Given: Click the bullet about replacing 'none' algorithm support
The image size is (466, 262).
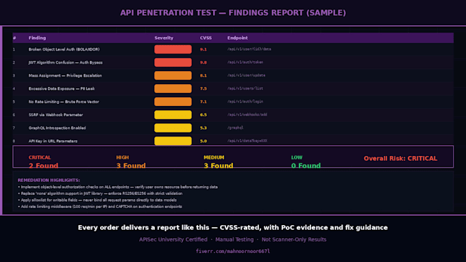Looking at the screenshot, I should click(x=101, y=194).
